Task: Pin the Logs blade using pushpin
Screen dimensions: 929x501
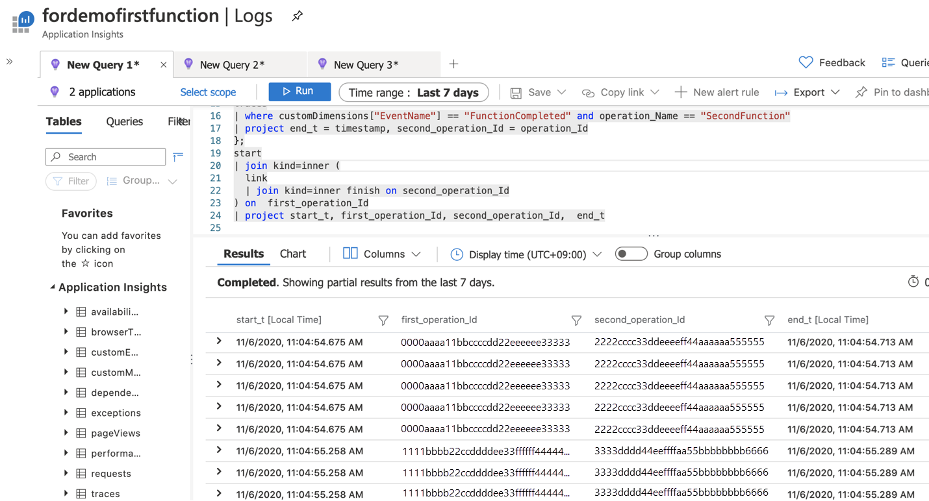Action: 297,16
